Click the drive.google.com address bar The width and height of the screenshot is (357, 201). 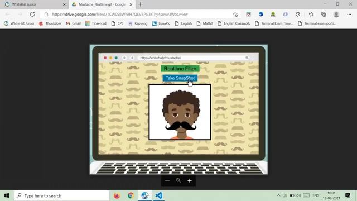tap(139, 15)
